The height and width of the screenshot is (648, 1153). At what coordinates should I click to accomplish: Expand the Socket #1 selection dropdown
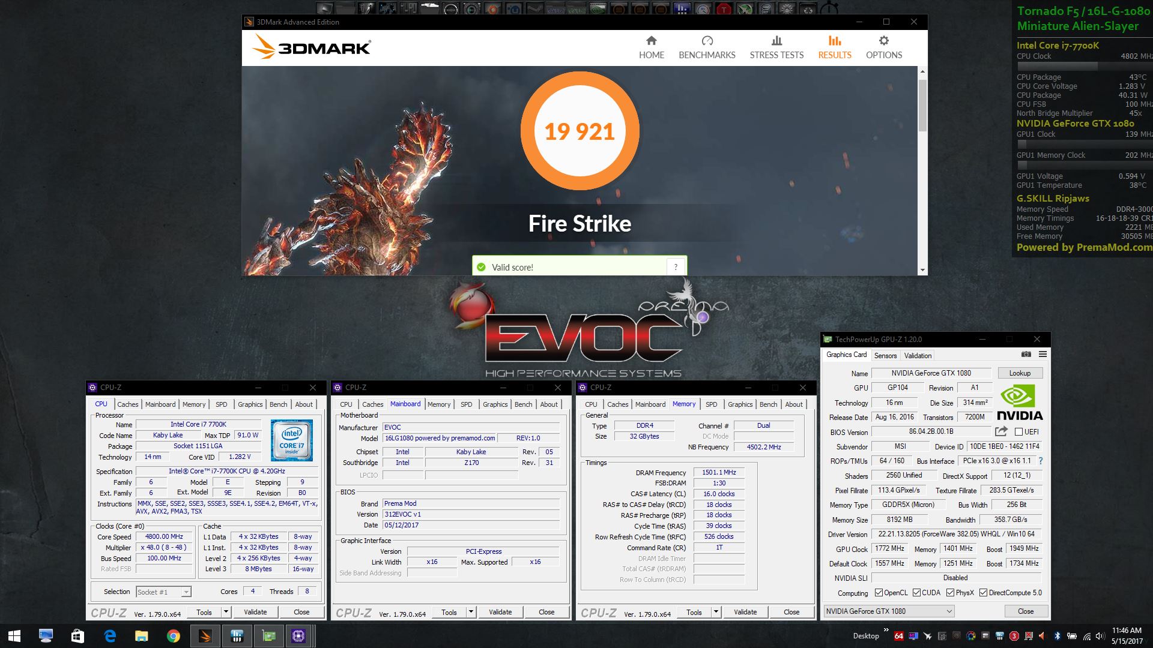(186, 592)
